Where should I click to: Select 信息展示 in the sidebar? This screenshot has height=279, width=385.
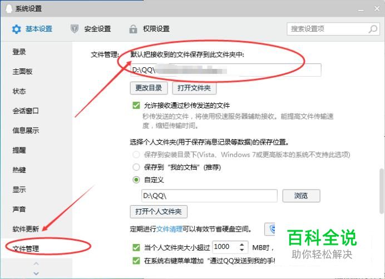pyautogui.click(x=26, y=130)
